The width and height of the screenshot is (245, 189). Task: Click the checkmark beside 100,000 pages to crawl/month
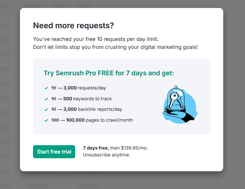(46, 120)
